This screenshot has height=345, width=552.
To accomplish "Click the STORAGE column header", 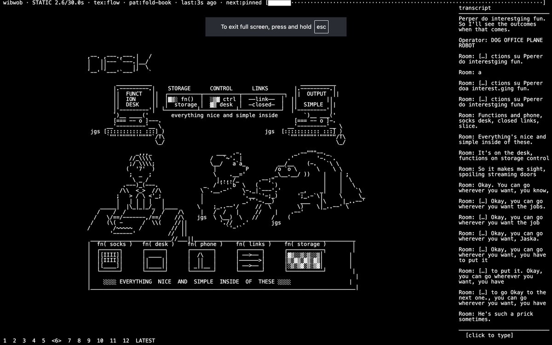I will pyautogui.click(x=179, y=88).
